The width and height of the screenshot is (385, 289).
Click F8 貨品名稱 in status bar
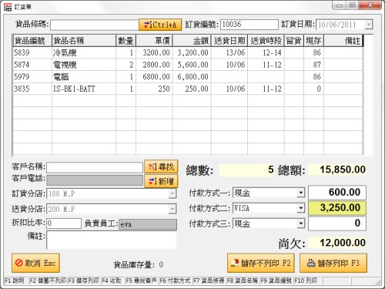pos(243,281)
